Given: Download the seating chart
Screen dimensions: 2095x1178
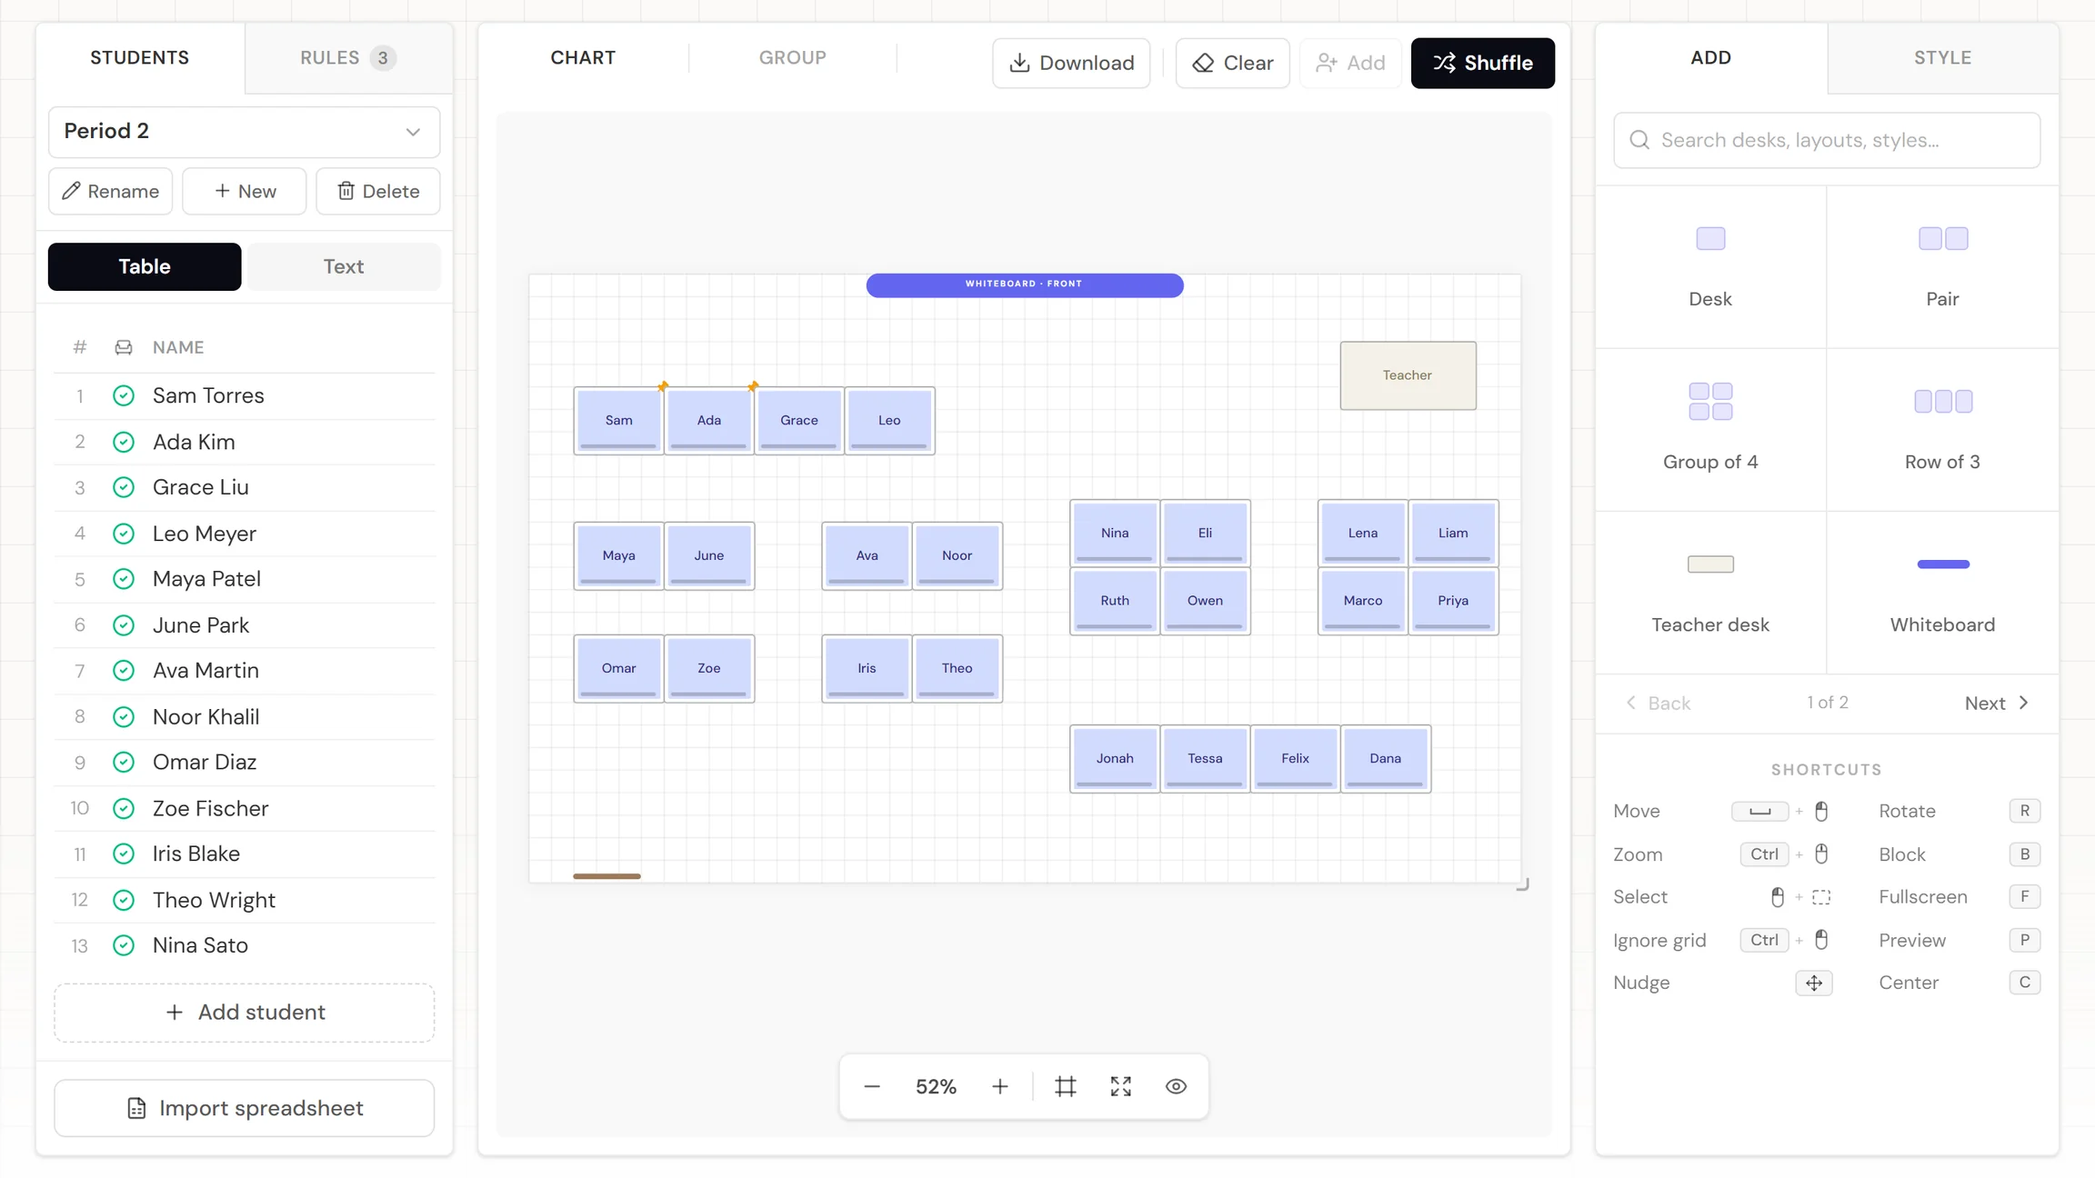Looking at the screenshot, I should coord(1071,63).
